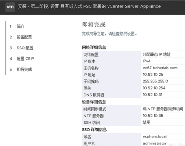Viewport: 185px width, 146px height.
Task: Click the 完成向导之前 instruction text
Action: 109,34
